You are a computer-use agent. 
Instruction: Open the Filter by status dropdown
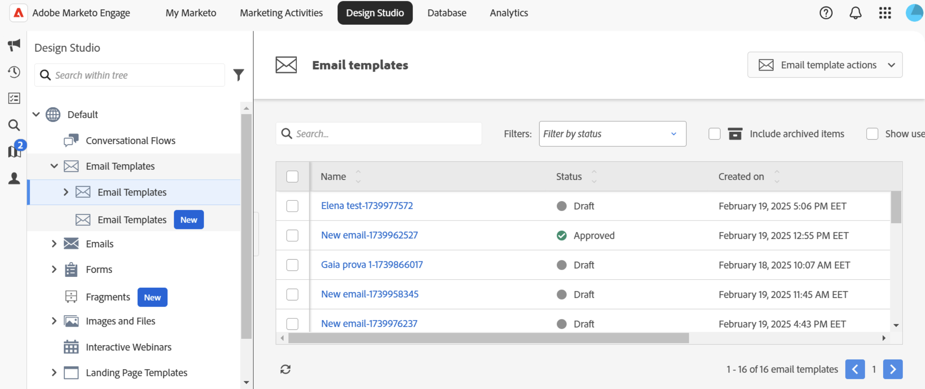[612, 134]
